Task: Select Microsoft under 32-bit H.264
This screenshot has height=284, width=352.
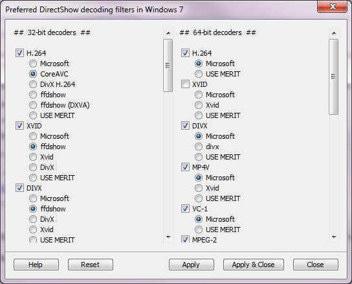Action: (33, 64)
